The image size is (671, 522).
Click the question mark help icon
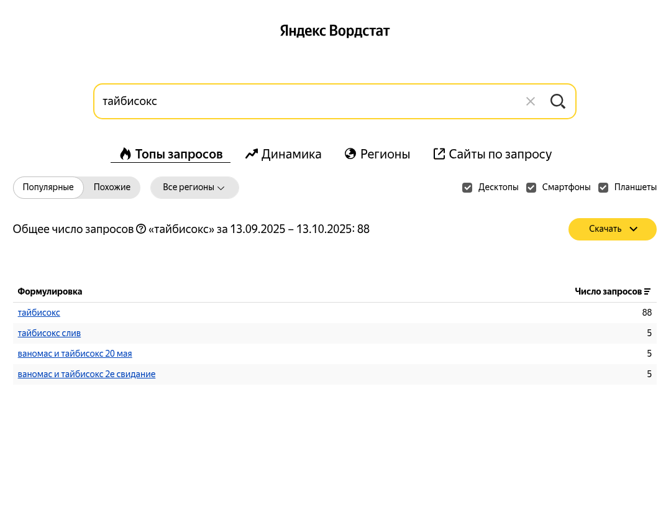pos(141,229)
